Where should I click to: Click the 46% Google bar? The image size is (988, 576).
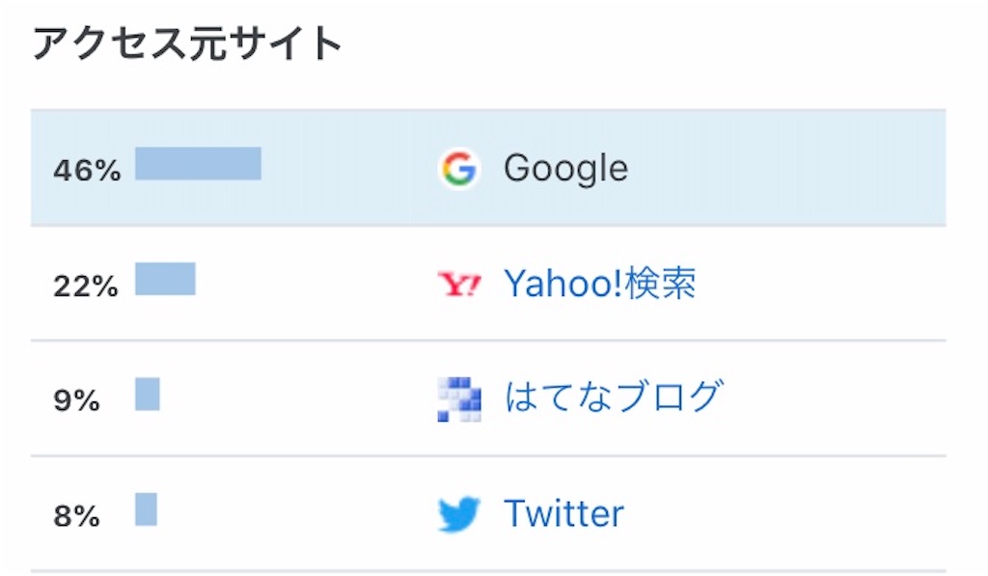coord(198,163)
